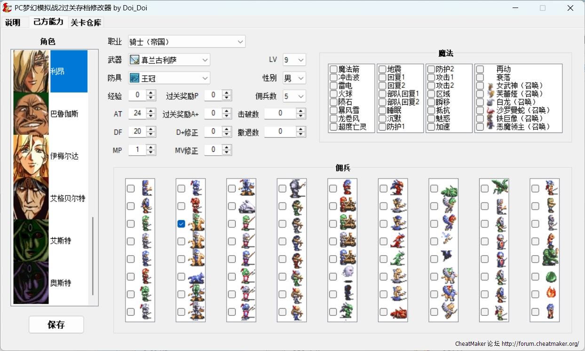The height and width of the screenshot is (351, 585).
Task: Click the 白龙 summon icon
Action: coord(490,102)
